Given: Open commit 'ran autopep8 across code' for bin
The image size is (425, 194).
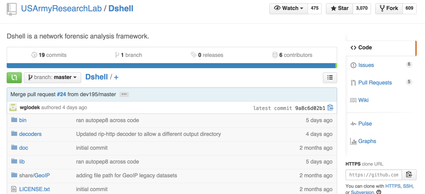Looking at the screenshot, I should (x=108, y=120).
